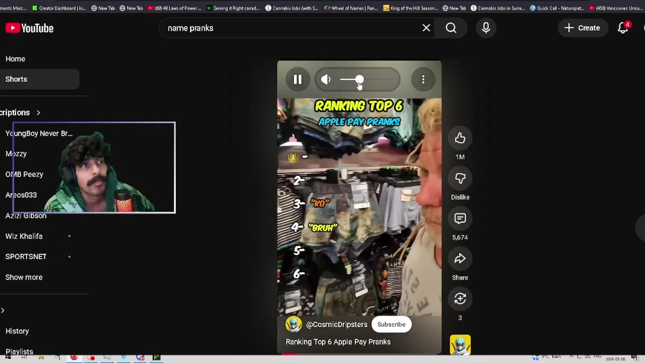The width and height of the screenshot is (645, 363).
Task: Click the chevron above History in the sidebar
Action: 3,311
